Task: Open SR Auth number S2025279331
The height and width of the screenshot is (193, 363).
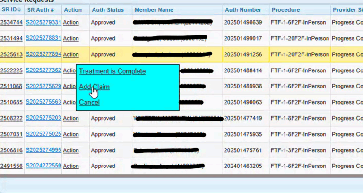Action: (43, 22)
